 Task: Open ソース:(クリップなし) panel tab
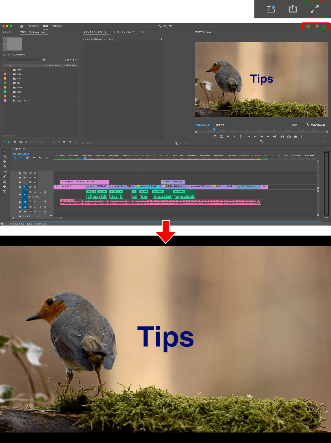point(124,32)
